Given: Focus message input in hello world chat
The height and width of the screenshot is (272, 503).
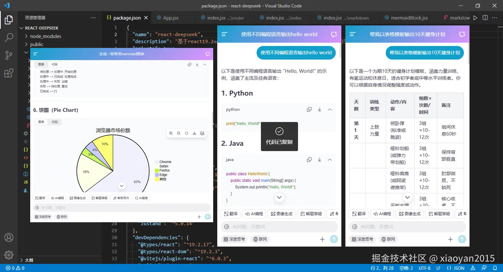Looking at the screenshot, I should [x=279, y=227].
